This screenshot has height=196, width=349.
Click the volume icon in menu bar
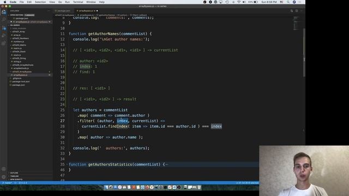tap(244, 2)
